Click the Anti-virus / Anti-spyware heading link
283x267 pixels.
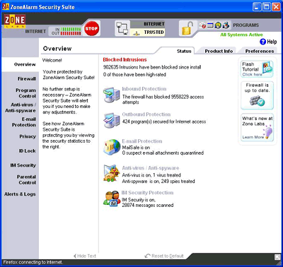point(151,168)
